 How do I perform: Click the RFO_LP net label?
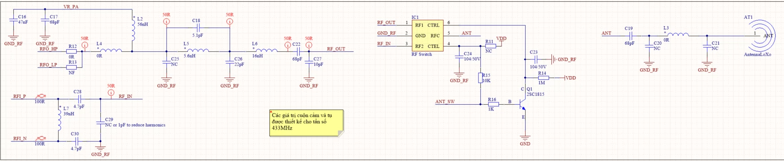[48, 65]
